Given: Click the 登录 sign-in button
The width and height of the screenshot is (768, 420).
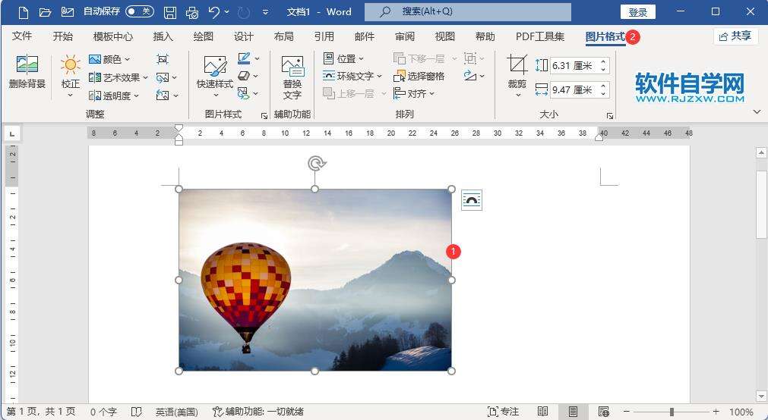Looking at the screenshot, I should pyautogui.click(x=637, y=11).
